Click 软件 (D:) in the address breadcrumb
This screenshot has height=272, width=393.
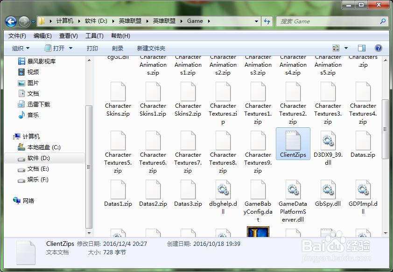click(96, 21)
